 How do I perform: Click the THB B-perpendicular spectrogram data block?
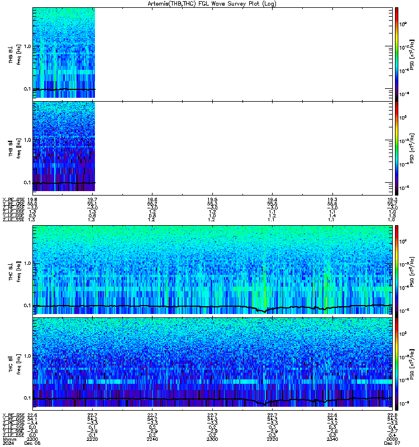(64, 53)
